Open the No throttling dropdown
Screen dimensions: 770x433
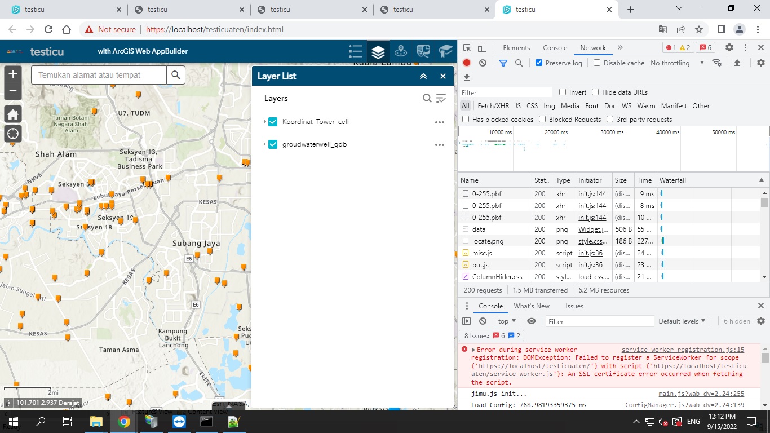pos(677,63)
